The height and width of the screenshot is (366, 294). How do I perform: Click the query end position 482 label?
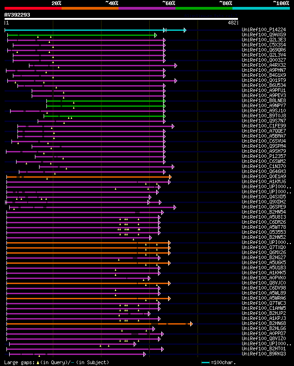(x=233, y=23)
